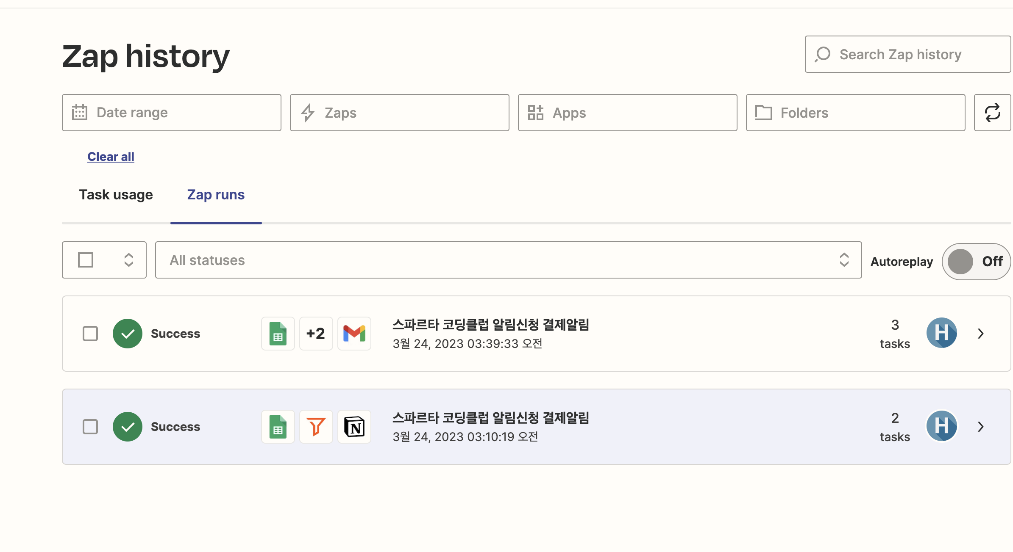Select the Zap runs tab
Screen dimensions: 1013x552
(x=216, y=195)
